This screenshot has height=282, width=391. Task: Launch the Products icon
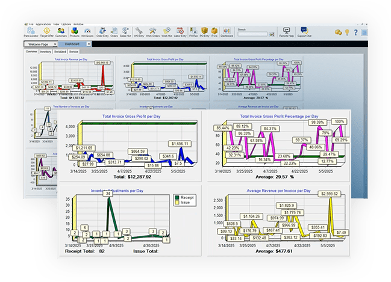tap(74, 31)
